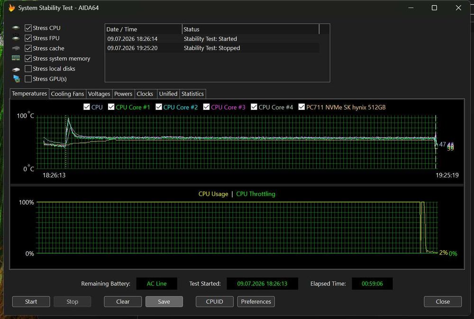
Task: Uncheck the Stress FPU checkbox
Action: point(28,38)
